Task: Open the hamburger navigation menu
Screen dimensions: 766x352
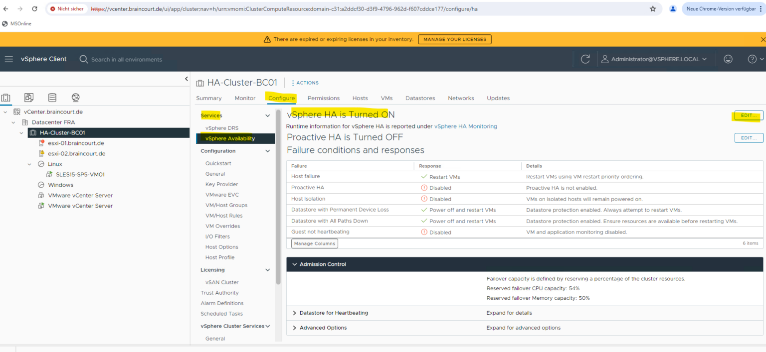Action: pyautogui.click(x=8, y=59)
